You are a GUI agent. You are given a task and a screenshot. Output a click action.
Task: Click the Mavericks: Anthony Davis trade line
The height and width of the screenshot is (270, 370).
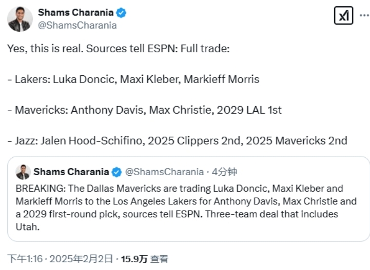(x=144, y=110)
